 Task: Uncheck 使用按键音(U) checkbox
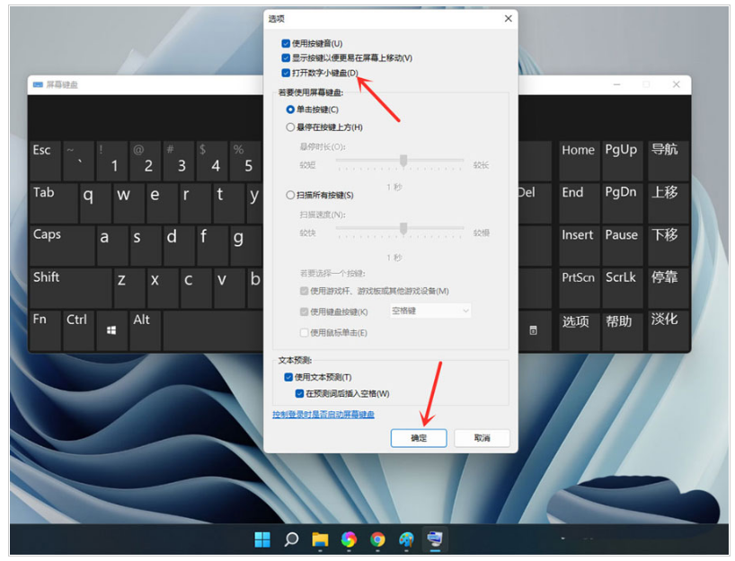[286, 43]
